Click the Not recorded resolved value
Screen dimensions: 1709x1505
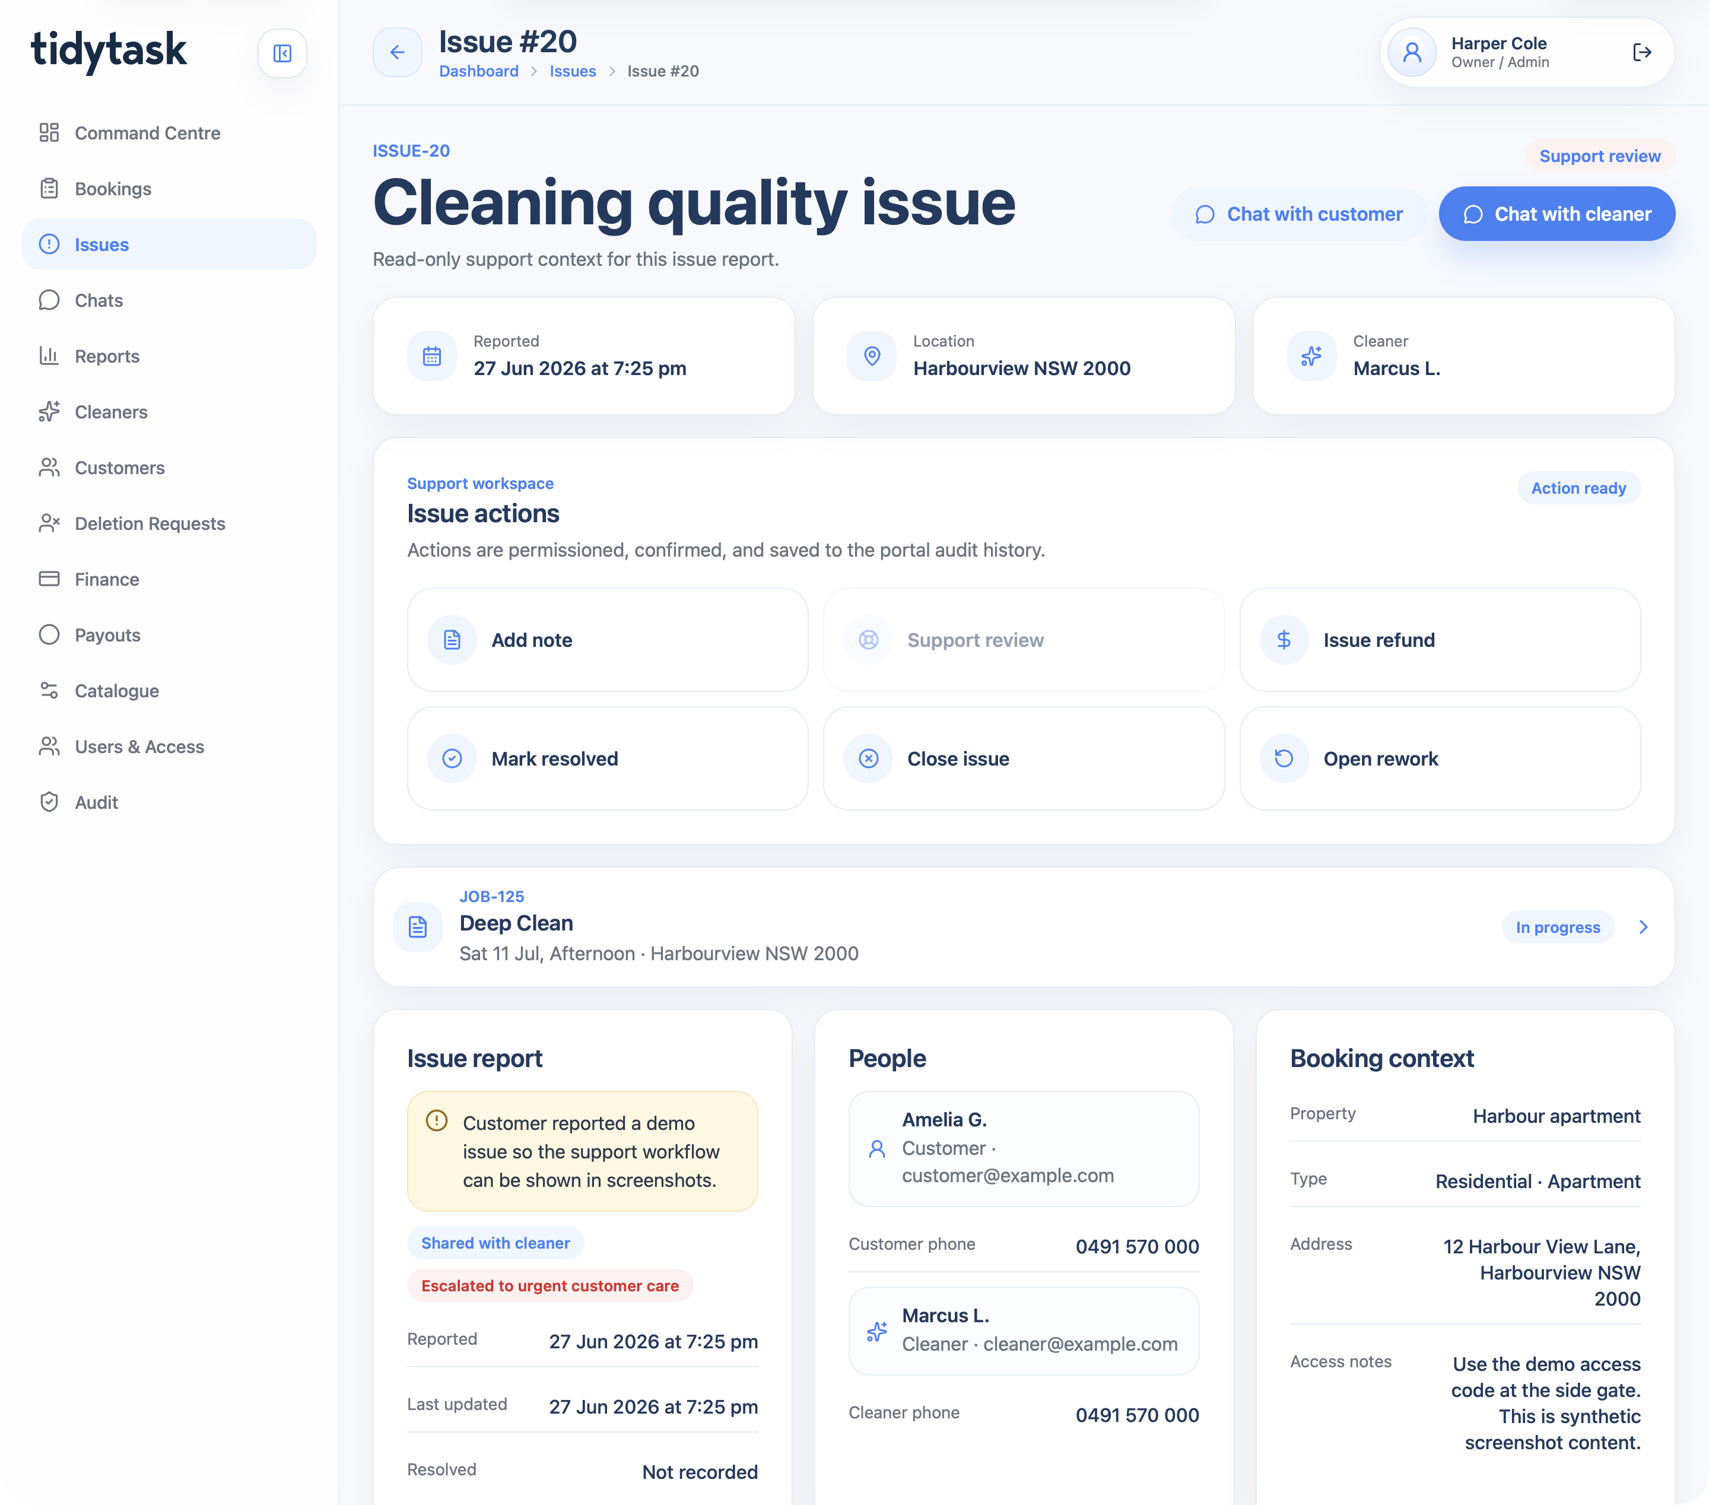[x=700, y=1472]
